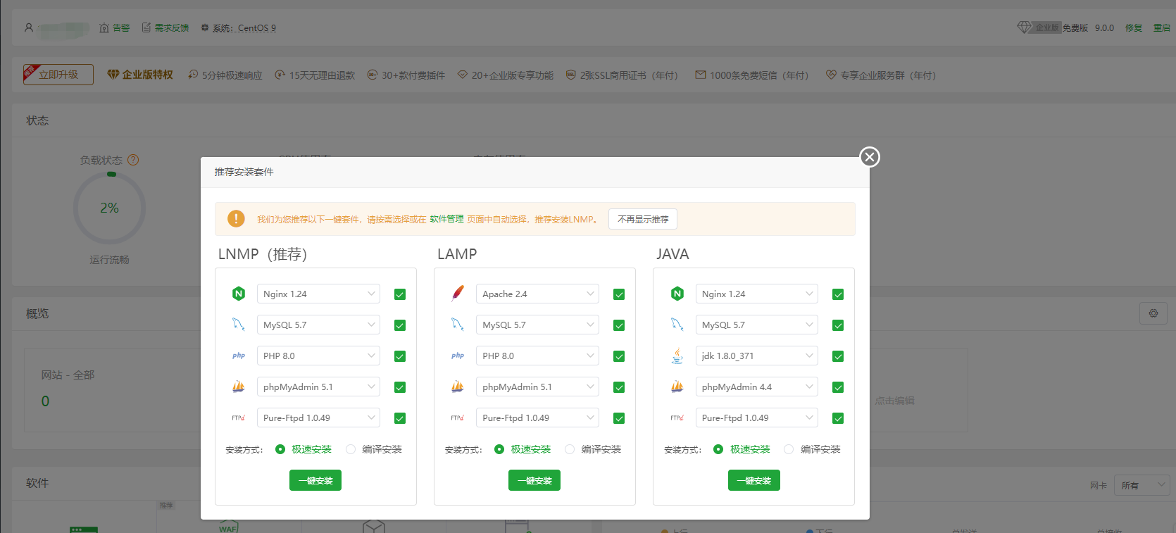Open 软件管理 link in notice

coord(446,219)
